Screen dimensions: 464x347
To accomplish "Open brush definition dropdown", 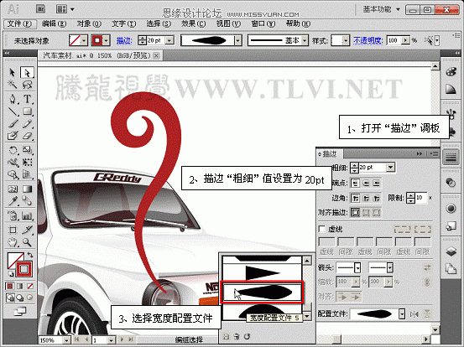I will (305, 40).
